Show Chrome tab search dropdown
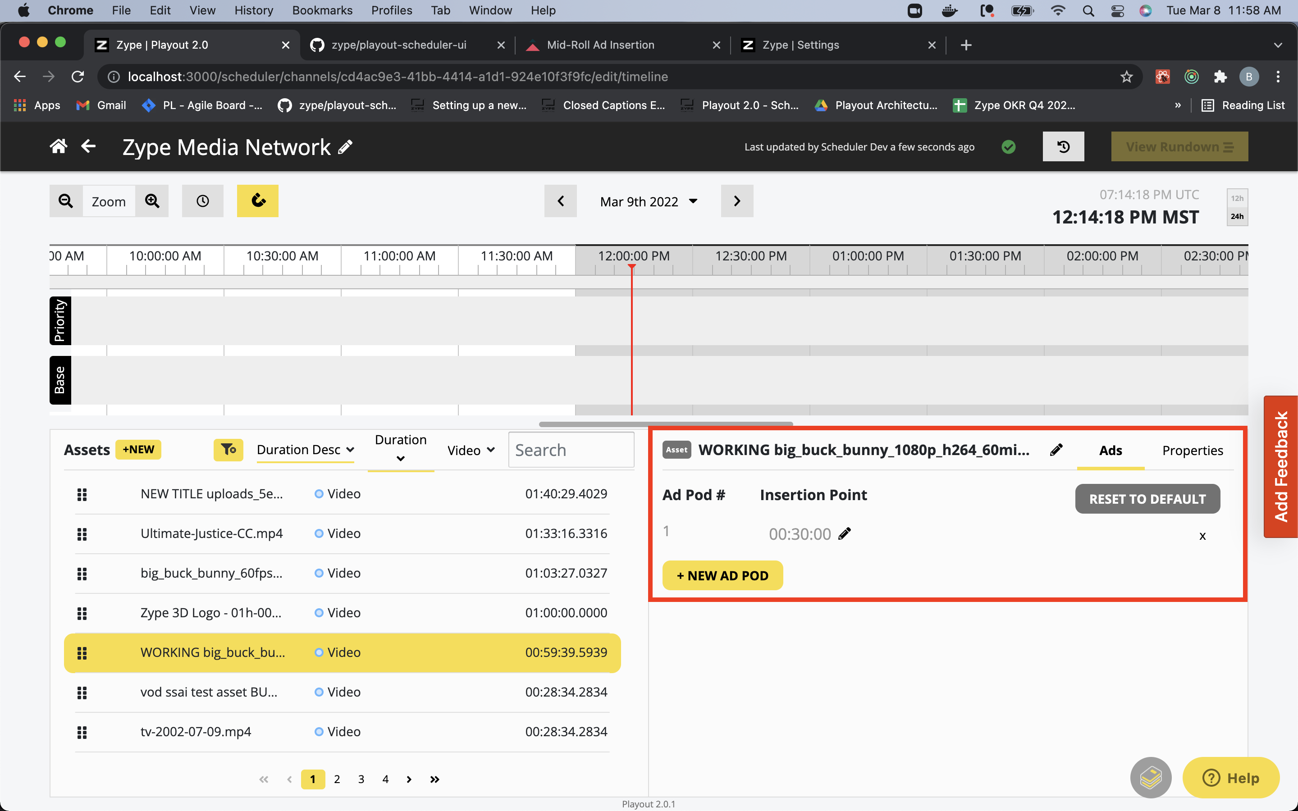Viewport: 1298px width, 811px height. coord(1278,45)
